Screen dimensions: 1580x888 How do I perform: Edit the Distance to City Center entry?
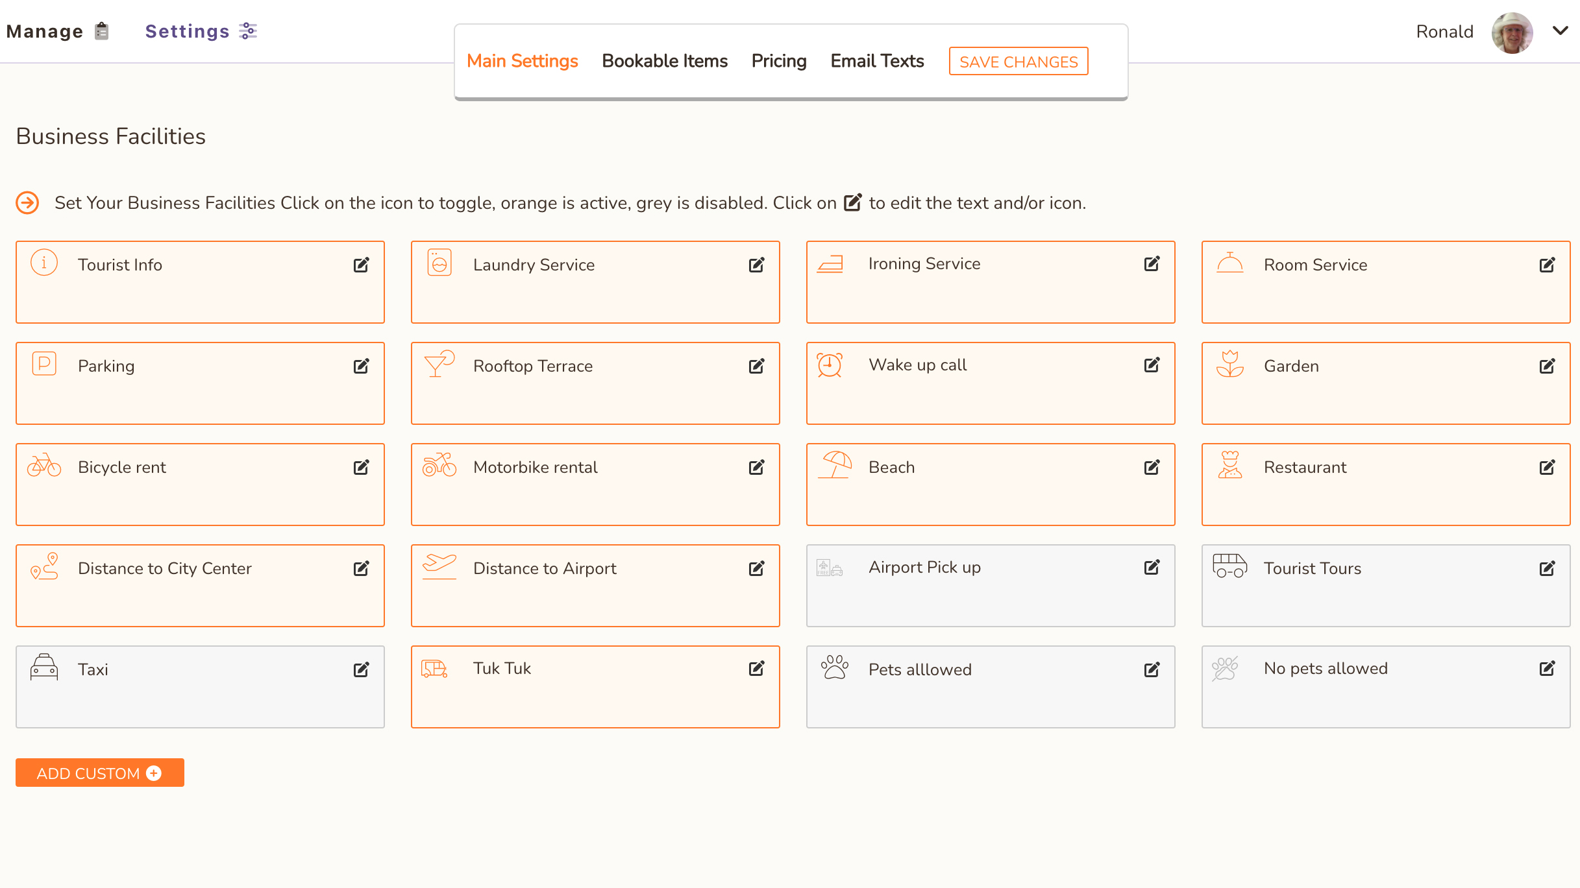pos(361,568)
